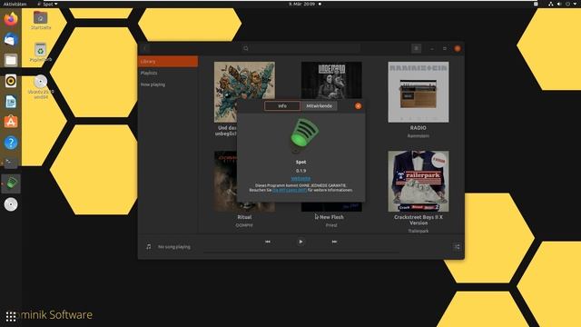
Task: Click the Ritual album title
Action: point(244,217)
